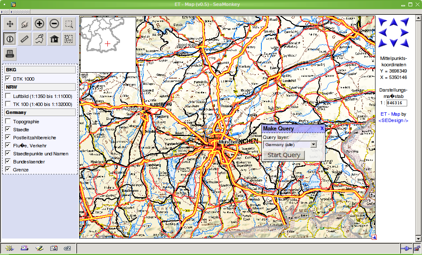The height and width of the screenshot is (255, 422).
Task: Click the map scale input field
Action: coord(397,103)
